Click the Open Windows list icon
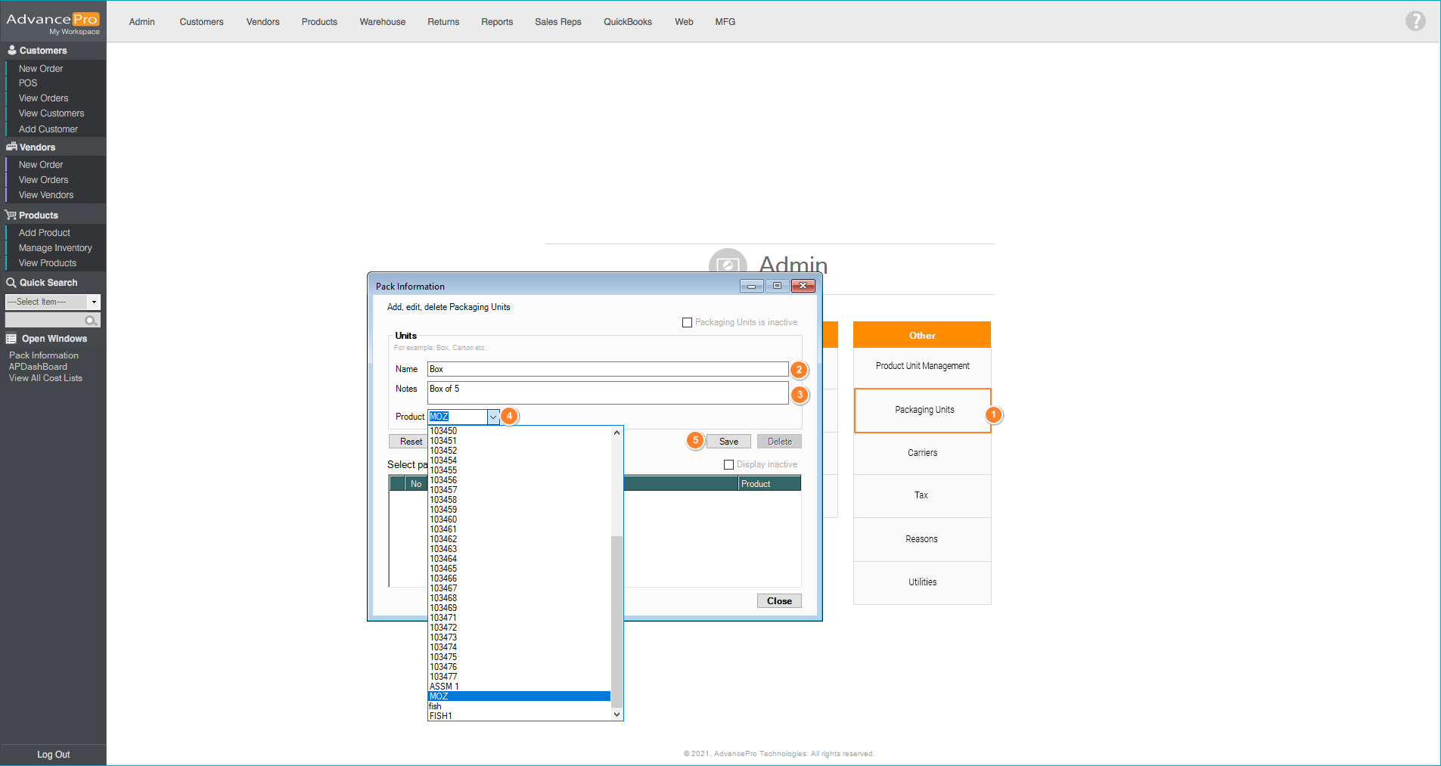This screenshot has height=766, width=1441. pos(11,339)
